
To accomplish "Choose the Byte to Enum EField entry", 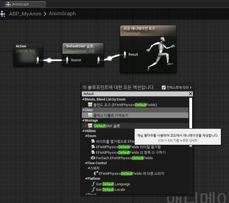I will (115, 141).
